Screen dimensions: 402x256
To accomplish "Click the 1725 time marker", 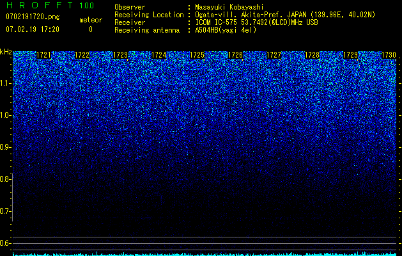I will (197, 55).
